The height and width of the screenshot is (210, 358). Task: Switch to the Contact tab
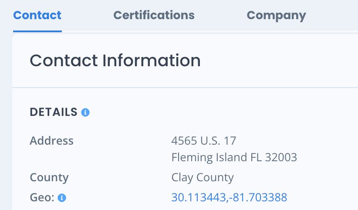(x=37, y=15)
